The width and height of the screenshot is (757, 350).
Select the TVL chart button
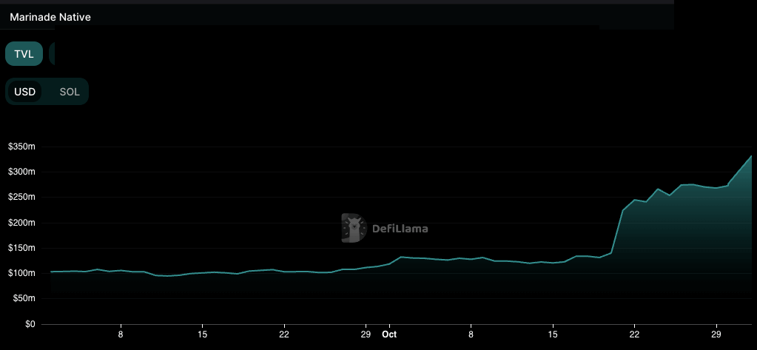click(24, 53)
